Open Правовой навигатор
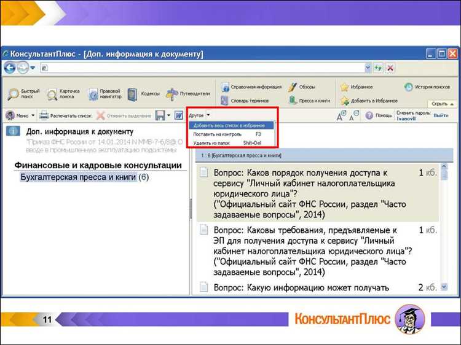461x345 pixels. point(105,94)
